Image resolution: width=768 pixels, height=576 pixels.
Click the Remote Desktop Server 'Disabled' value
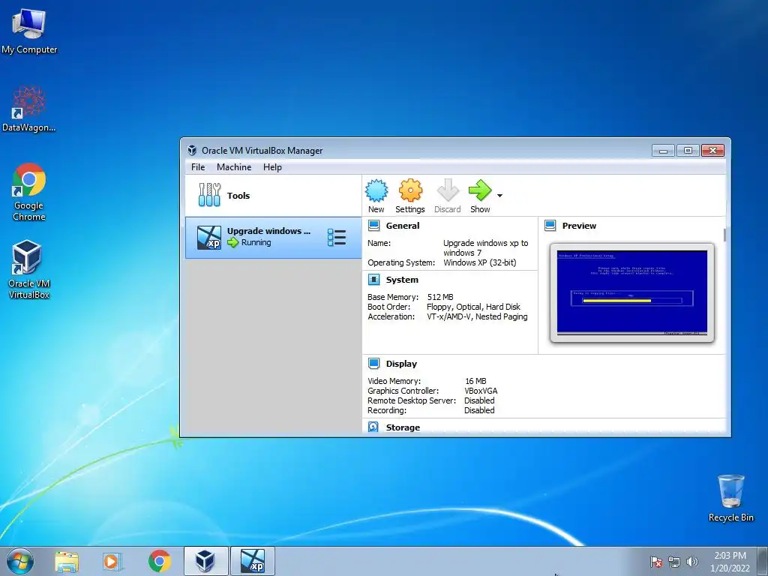click(479, 400)
